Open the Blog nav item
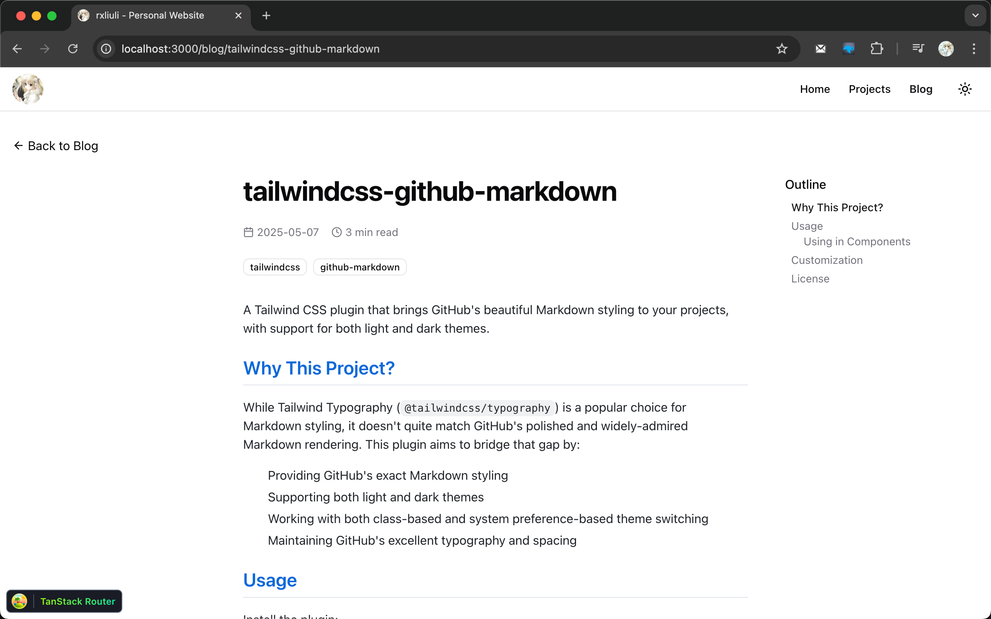Image resolution: width=991 pixels, height=619 pixels. click(x=920, y=89)
